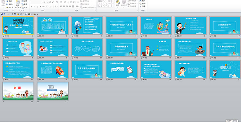
Task: Click the Format Painter brush icon
Action: pos(7,7)
